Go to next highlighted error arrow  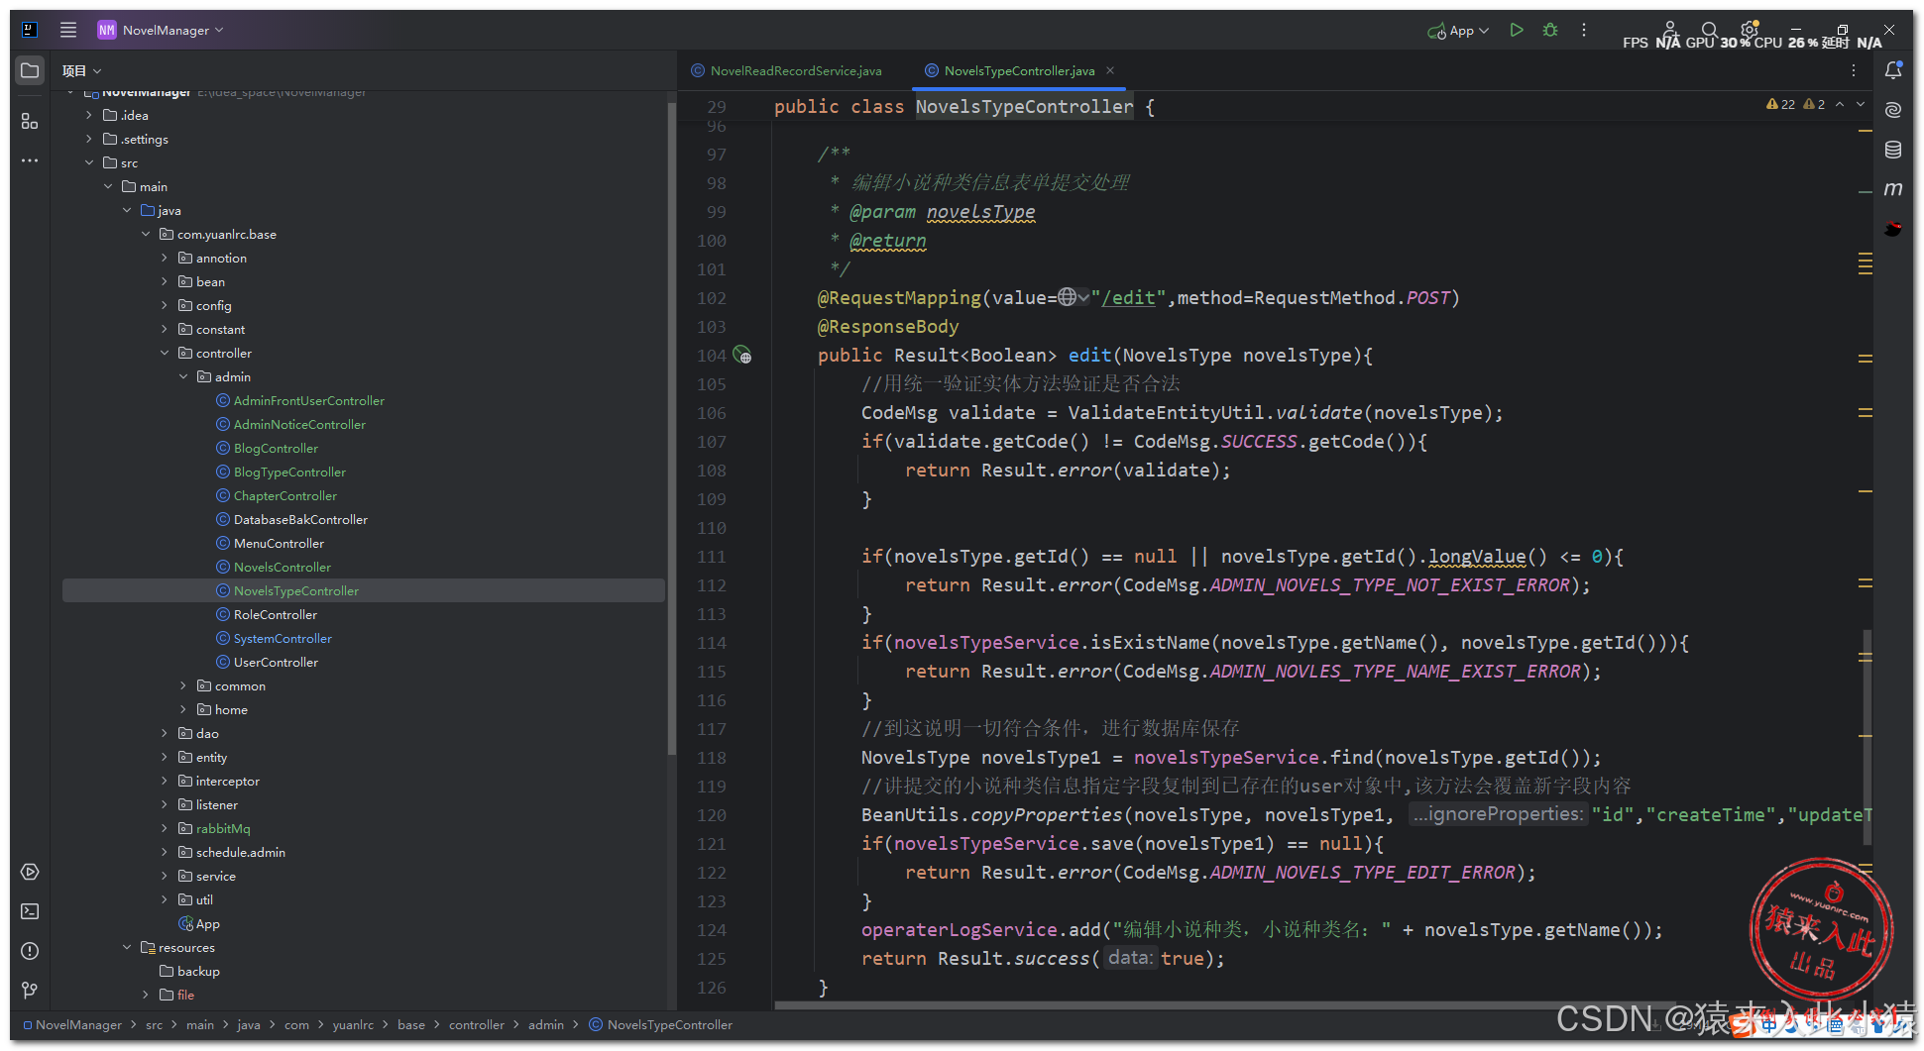click(1861, 104)
